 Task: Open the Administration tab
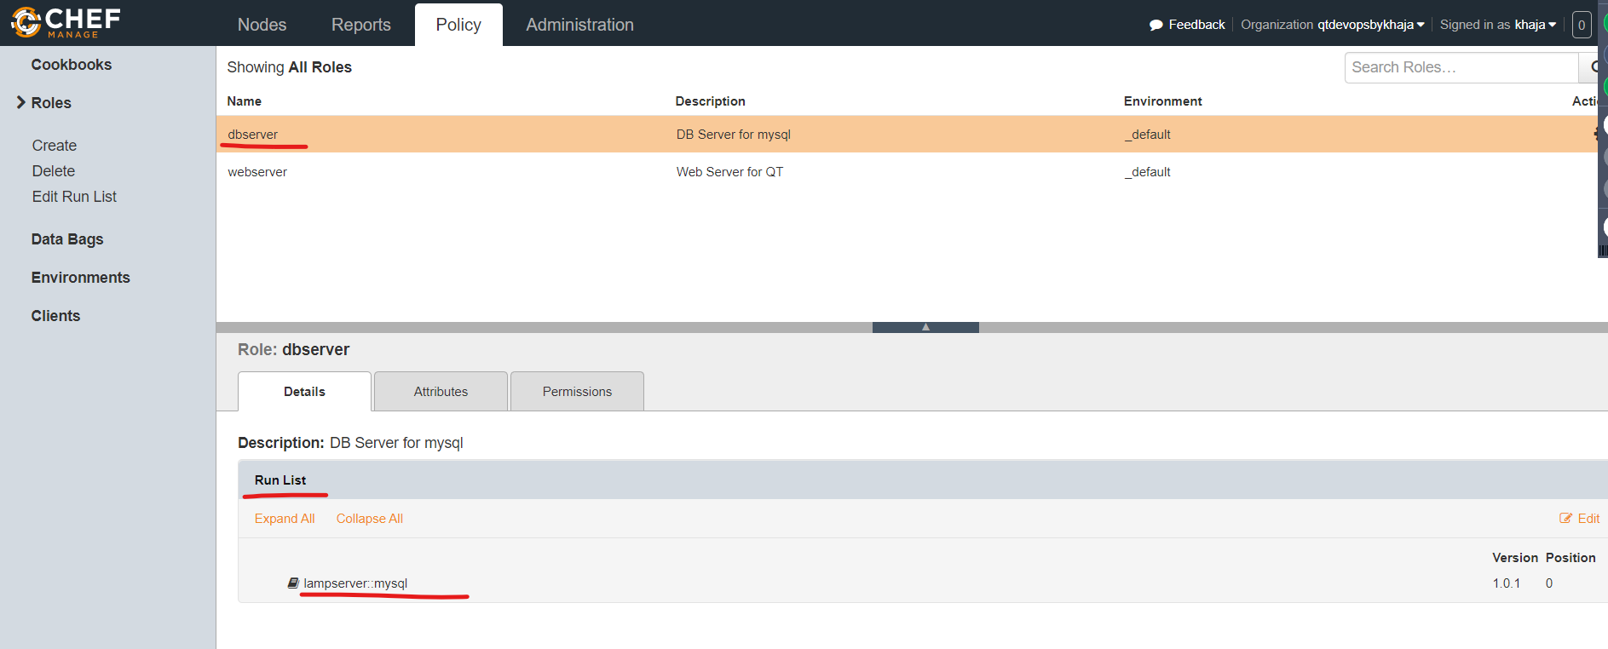(580, 25)
